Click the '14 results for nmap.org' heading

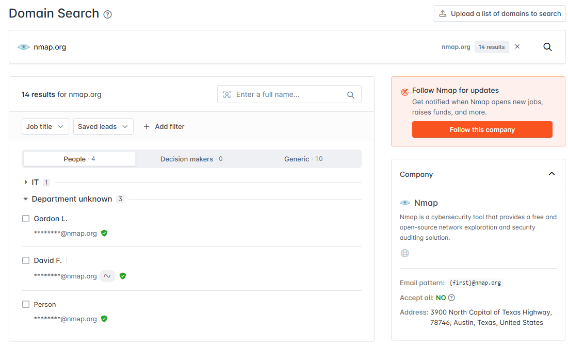click(61, 94)
